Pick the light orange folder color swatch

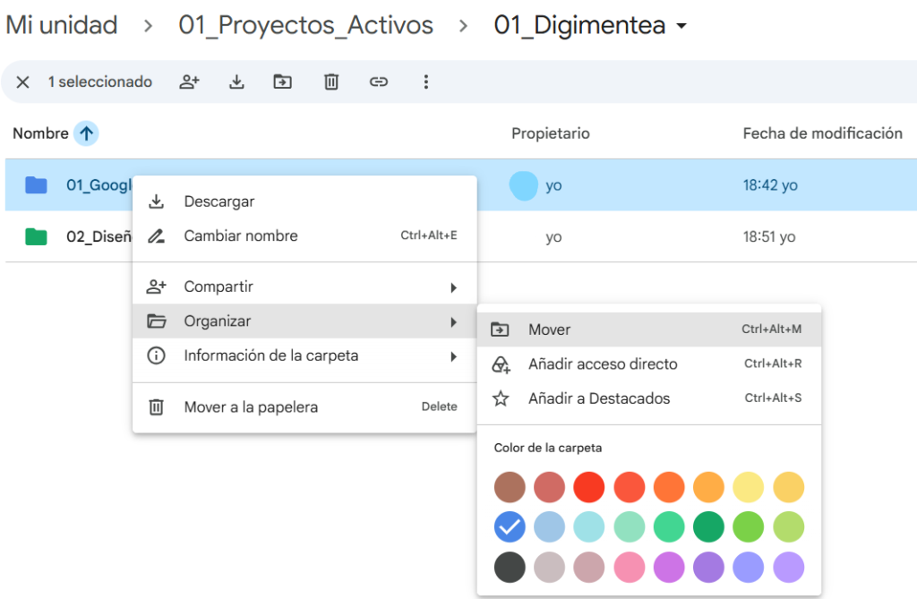pyautogui.click(x=709, y=487)
